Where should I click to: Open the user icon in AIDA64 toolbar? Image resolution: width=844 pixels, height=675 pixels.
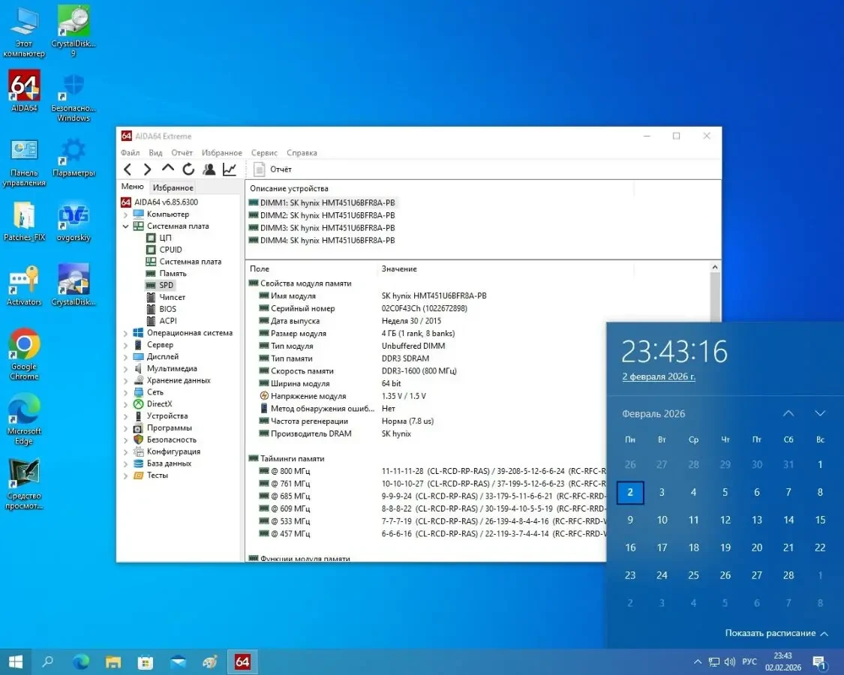[209, 169]
